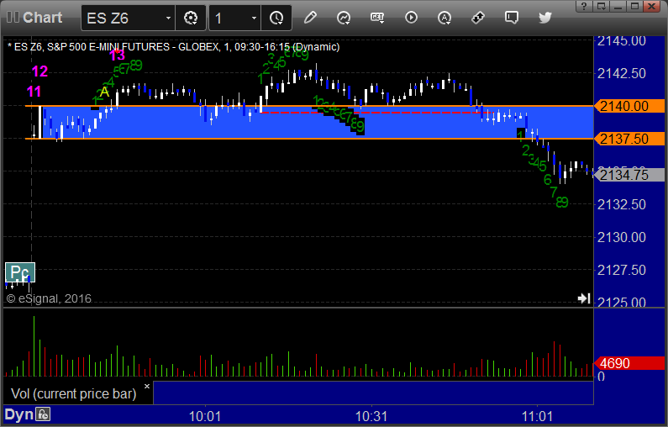Screen dimensions: 668x427
Task: Click the Dyn label in the bottom corner
Action: click(18, 414)
